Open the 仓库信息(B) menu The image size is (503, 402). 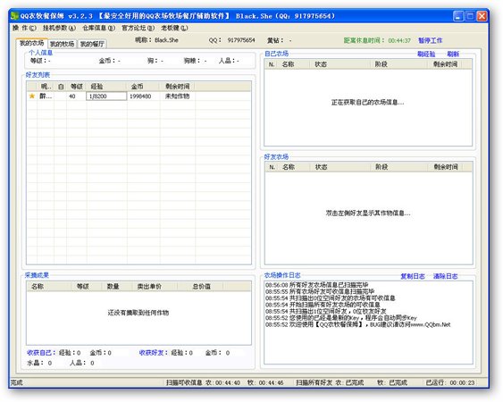98,28
